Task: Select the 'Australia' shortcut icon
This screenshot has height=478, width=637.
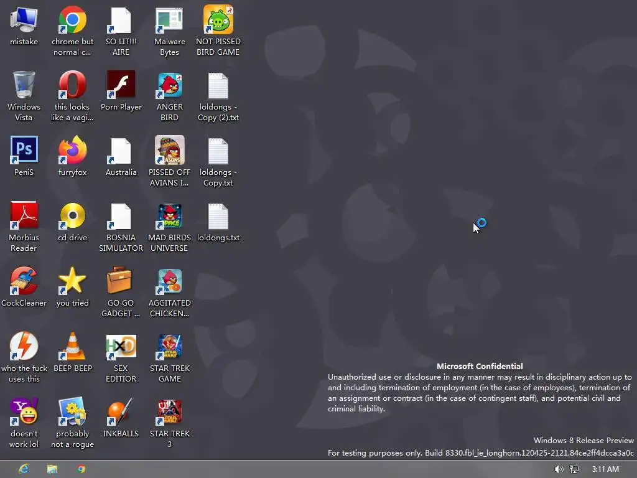Action: coord(121,151)
